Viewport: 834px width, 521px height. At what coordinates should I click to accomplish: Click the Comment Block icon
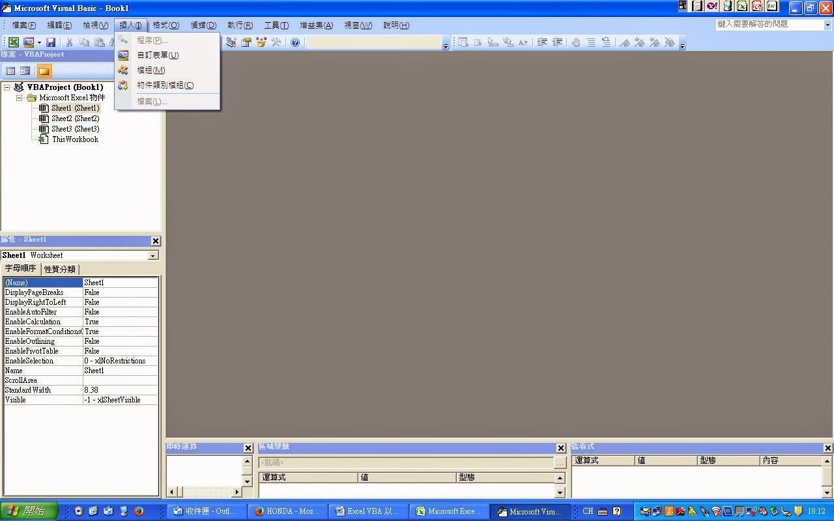click(591, 42)
